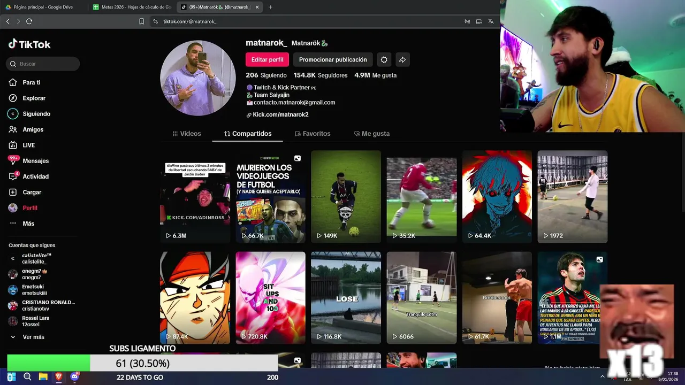The image size is (685, 385).
Task: Click the Buscar search field
Action: click(43, 64)
